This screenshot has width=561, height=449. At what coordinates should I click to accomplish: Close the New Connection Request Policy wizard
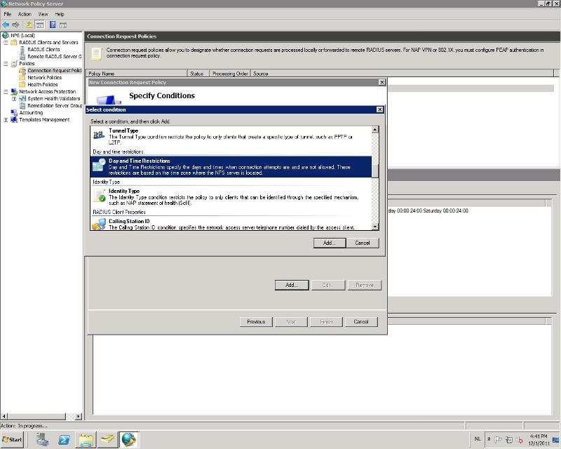point(381,82)
